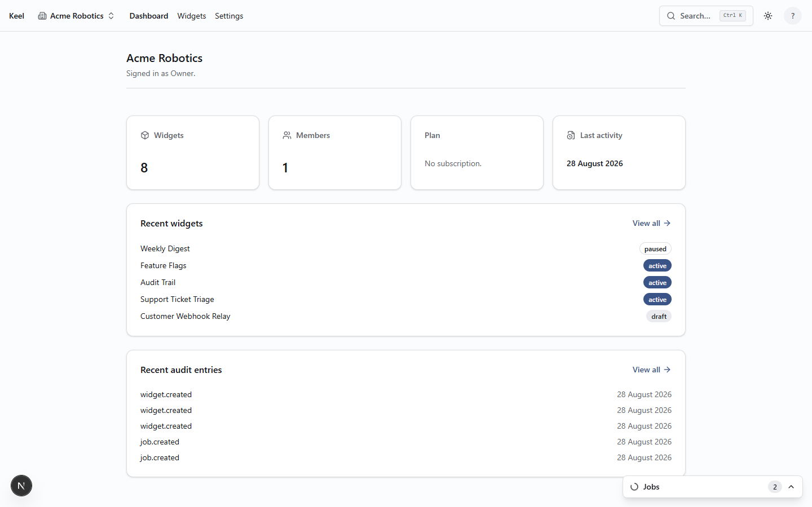Viewport: 812px width, 507px height.
Task: Click the Keel logo text
Action: (16, 16)
